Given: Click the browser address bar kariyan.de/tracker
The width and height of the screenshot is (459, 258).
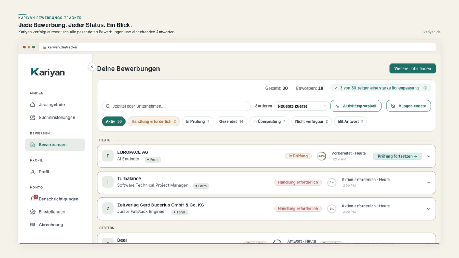Looking at the screenshot, I should pos(237,47).
